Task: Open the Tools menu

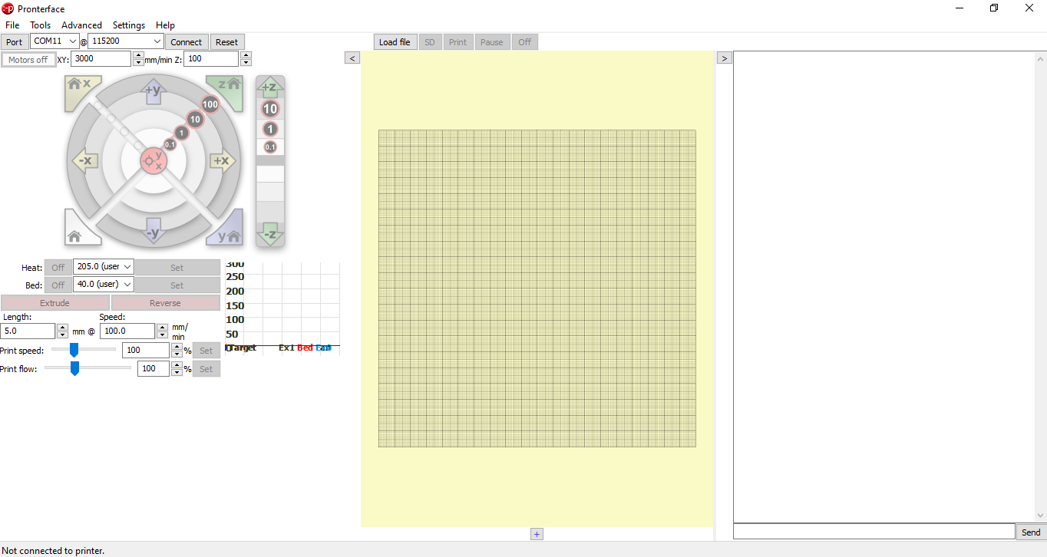Action: [41, 25]
